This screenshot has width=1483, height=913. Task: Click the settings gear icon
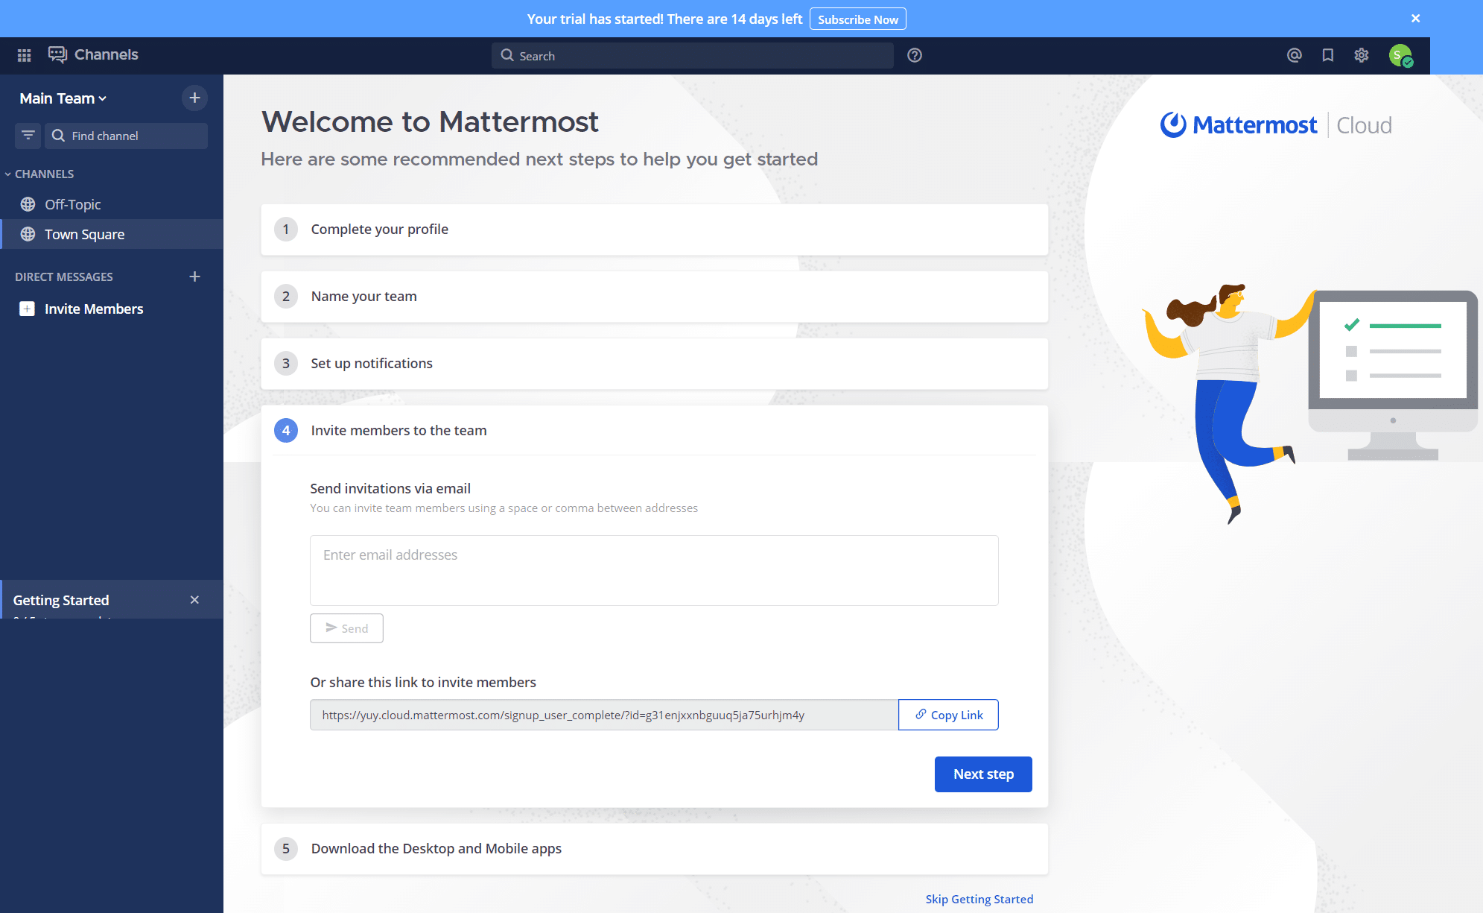coord(1362,55)
